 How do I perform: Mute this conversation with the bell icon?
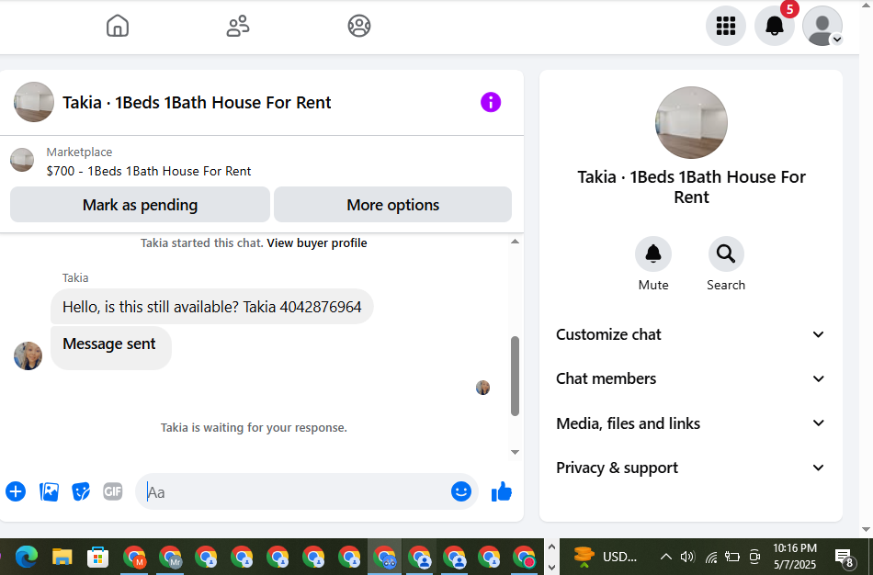coord(653,254)
